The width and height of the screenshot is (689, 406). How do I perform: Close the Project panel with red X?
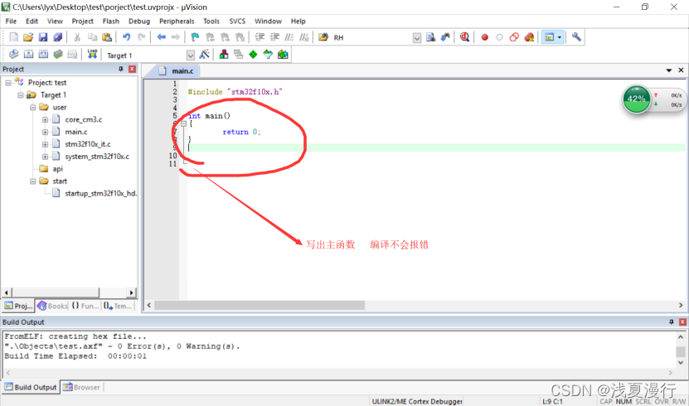[x=132, y=69]
